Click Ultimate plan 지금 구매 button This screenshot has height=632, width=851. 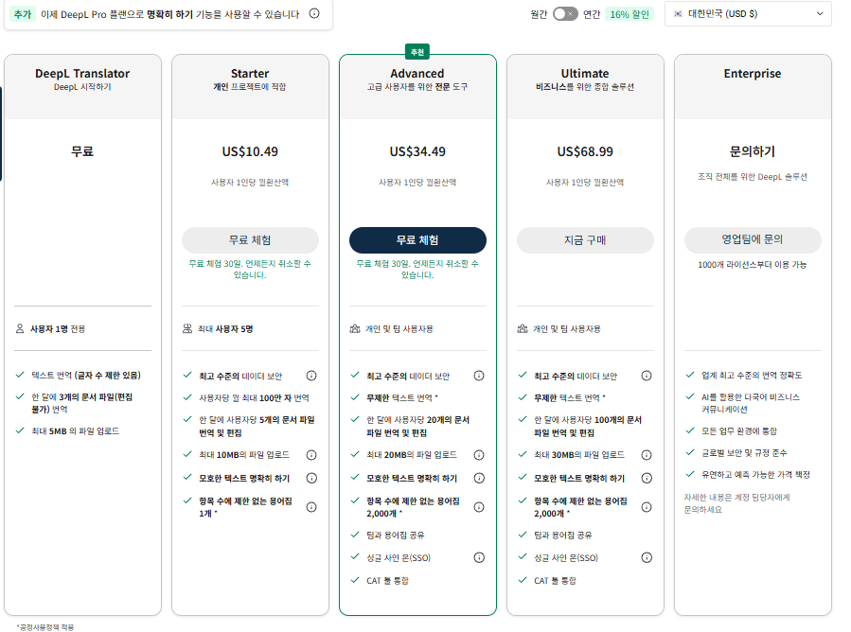click(585, 240)
